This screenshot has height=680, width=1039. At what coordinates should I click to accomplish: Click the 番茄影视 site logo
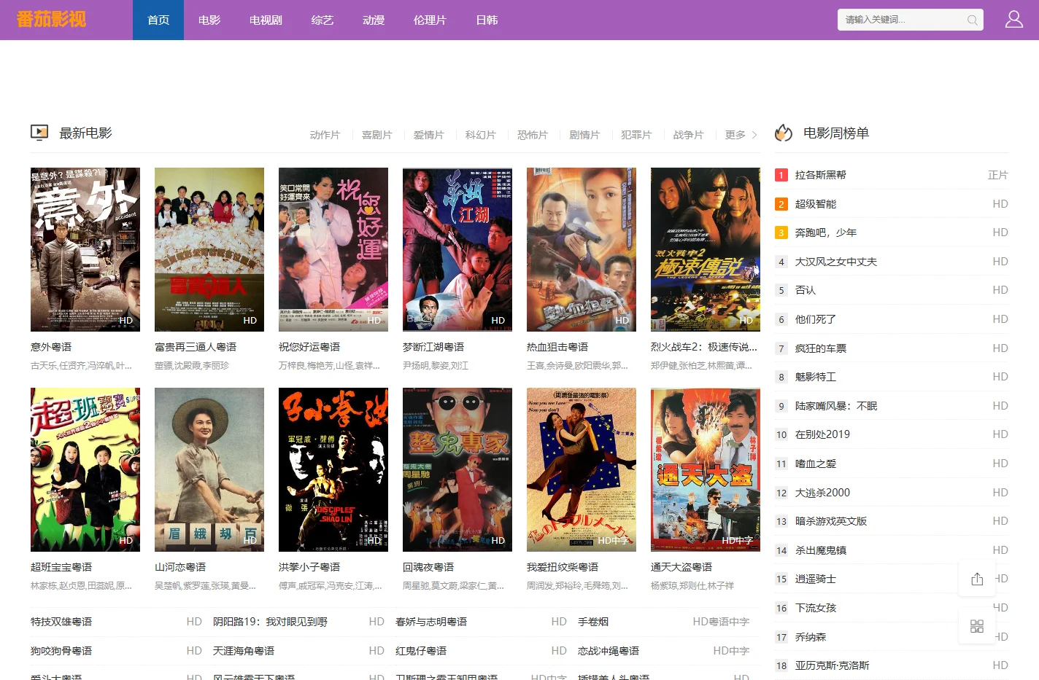[x=51, y=19]
